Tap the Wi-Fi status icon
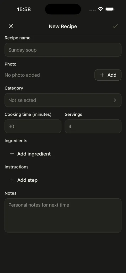Image resolution: width=126 pixels, height=273 pixels. pyautogui.click(x=101, y=9)
